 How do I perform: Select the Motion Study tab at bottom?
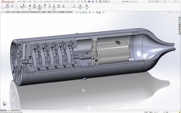pyautogui.click(x=15, y=110)
